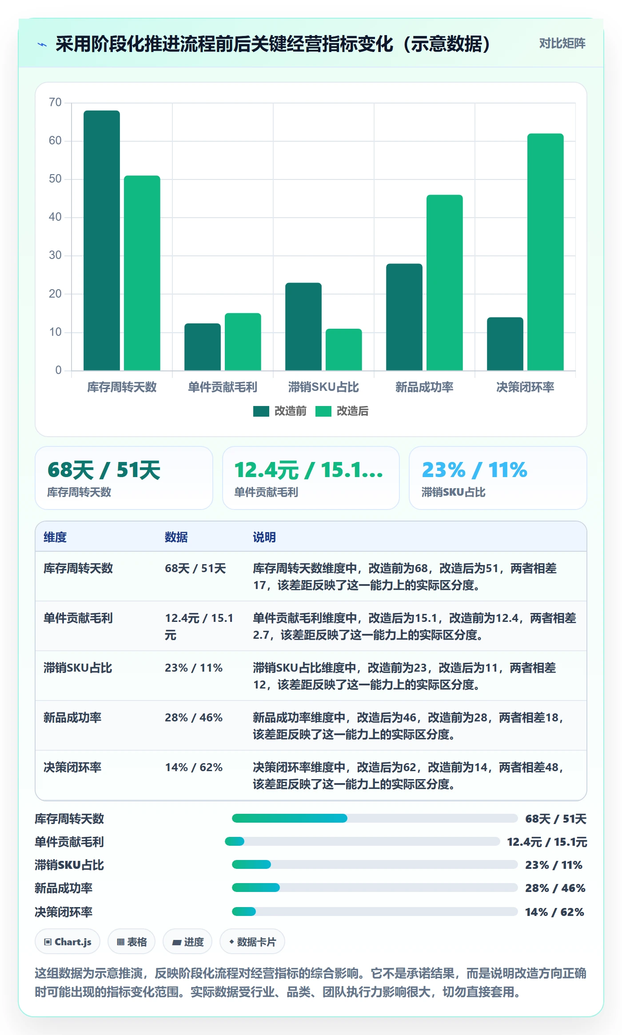Click the chart title heading text

273,44
